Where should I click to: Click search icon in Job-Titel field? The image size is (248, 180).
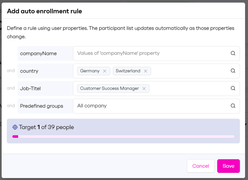click(233, 88)
